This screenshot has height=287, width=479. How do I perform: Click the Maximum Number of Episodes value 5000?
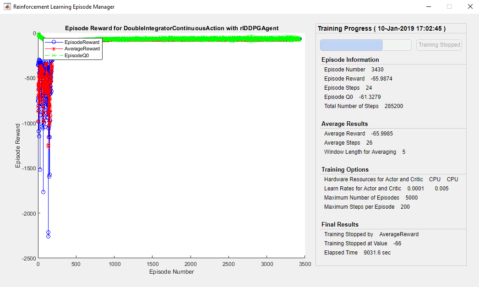pos(412,198)
